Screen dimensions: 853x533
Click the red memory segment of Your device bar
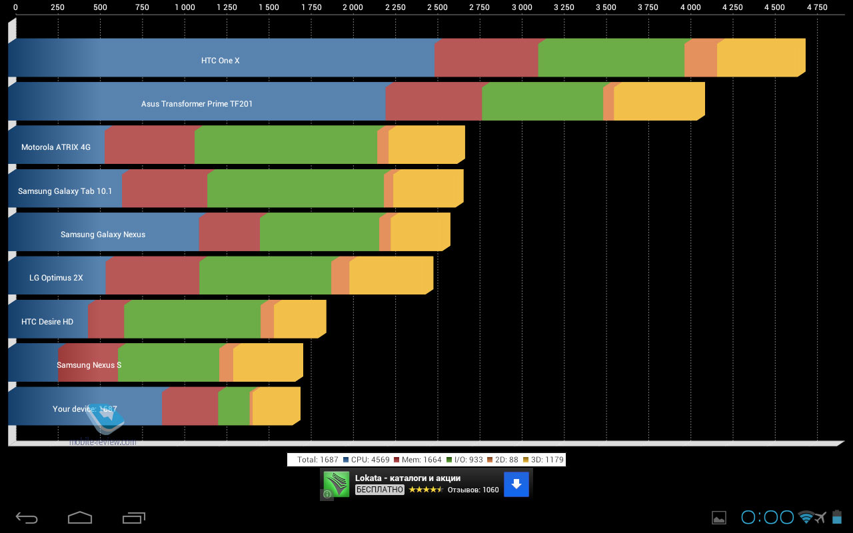pyautogui.click(x=190, y=406)
